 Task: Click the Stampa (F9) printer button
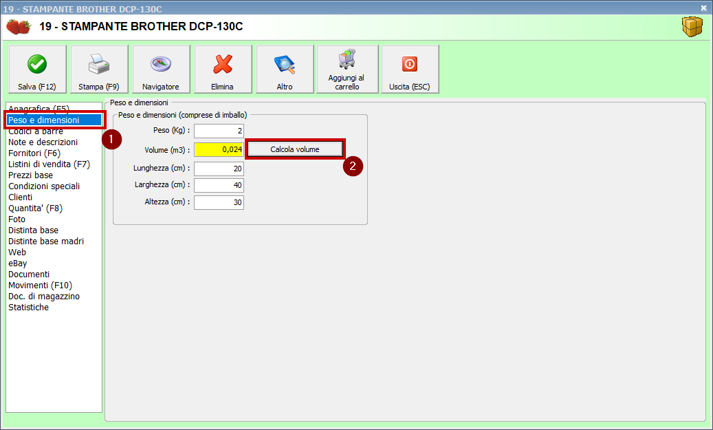(99, 69)
